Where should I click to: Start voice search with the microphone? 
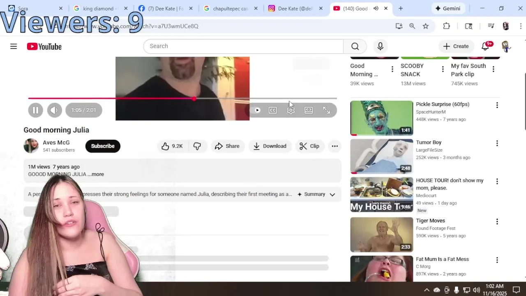[380, 46]
